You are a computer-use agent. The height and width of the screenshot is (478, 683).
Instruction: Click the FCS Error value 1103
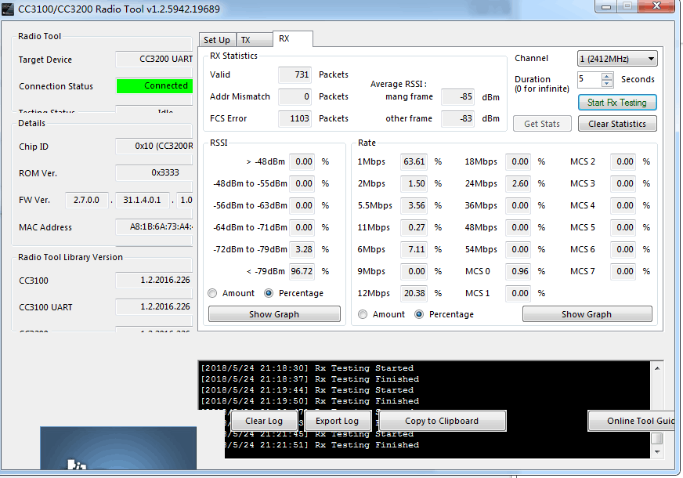point(295,118)
